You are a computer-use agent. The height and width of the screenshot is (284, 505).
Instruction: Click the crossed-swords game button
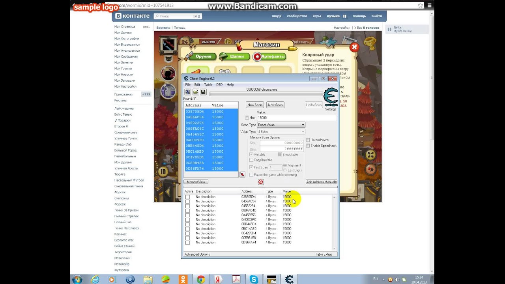tap(370, 155)
